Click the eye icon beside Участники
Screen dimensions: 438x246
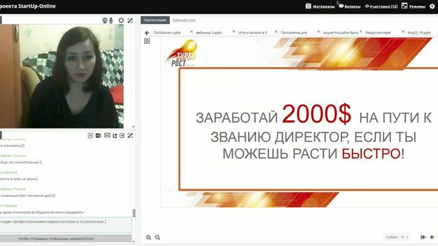pos(367,6)
